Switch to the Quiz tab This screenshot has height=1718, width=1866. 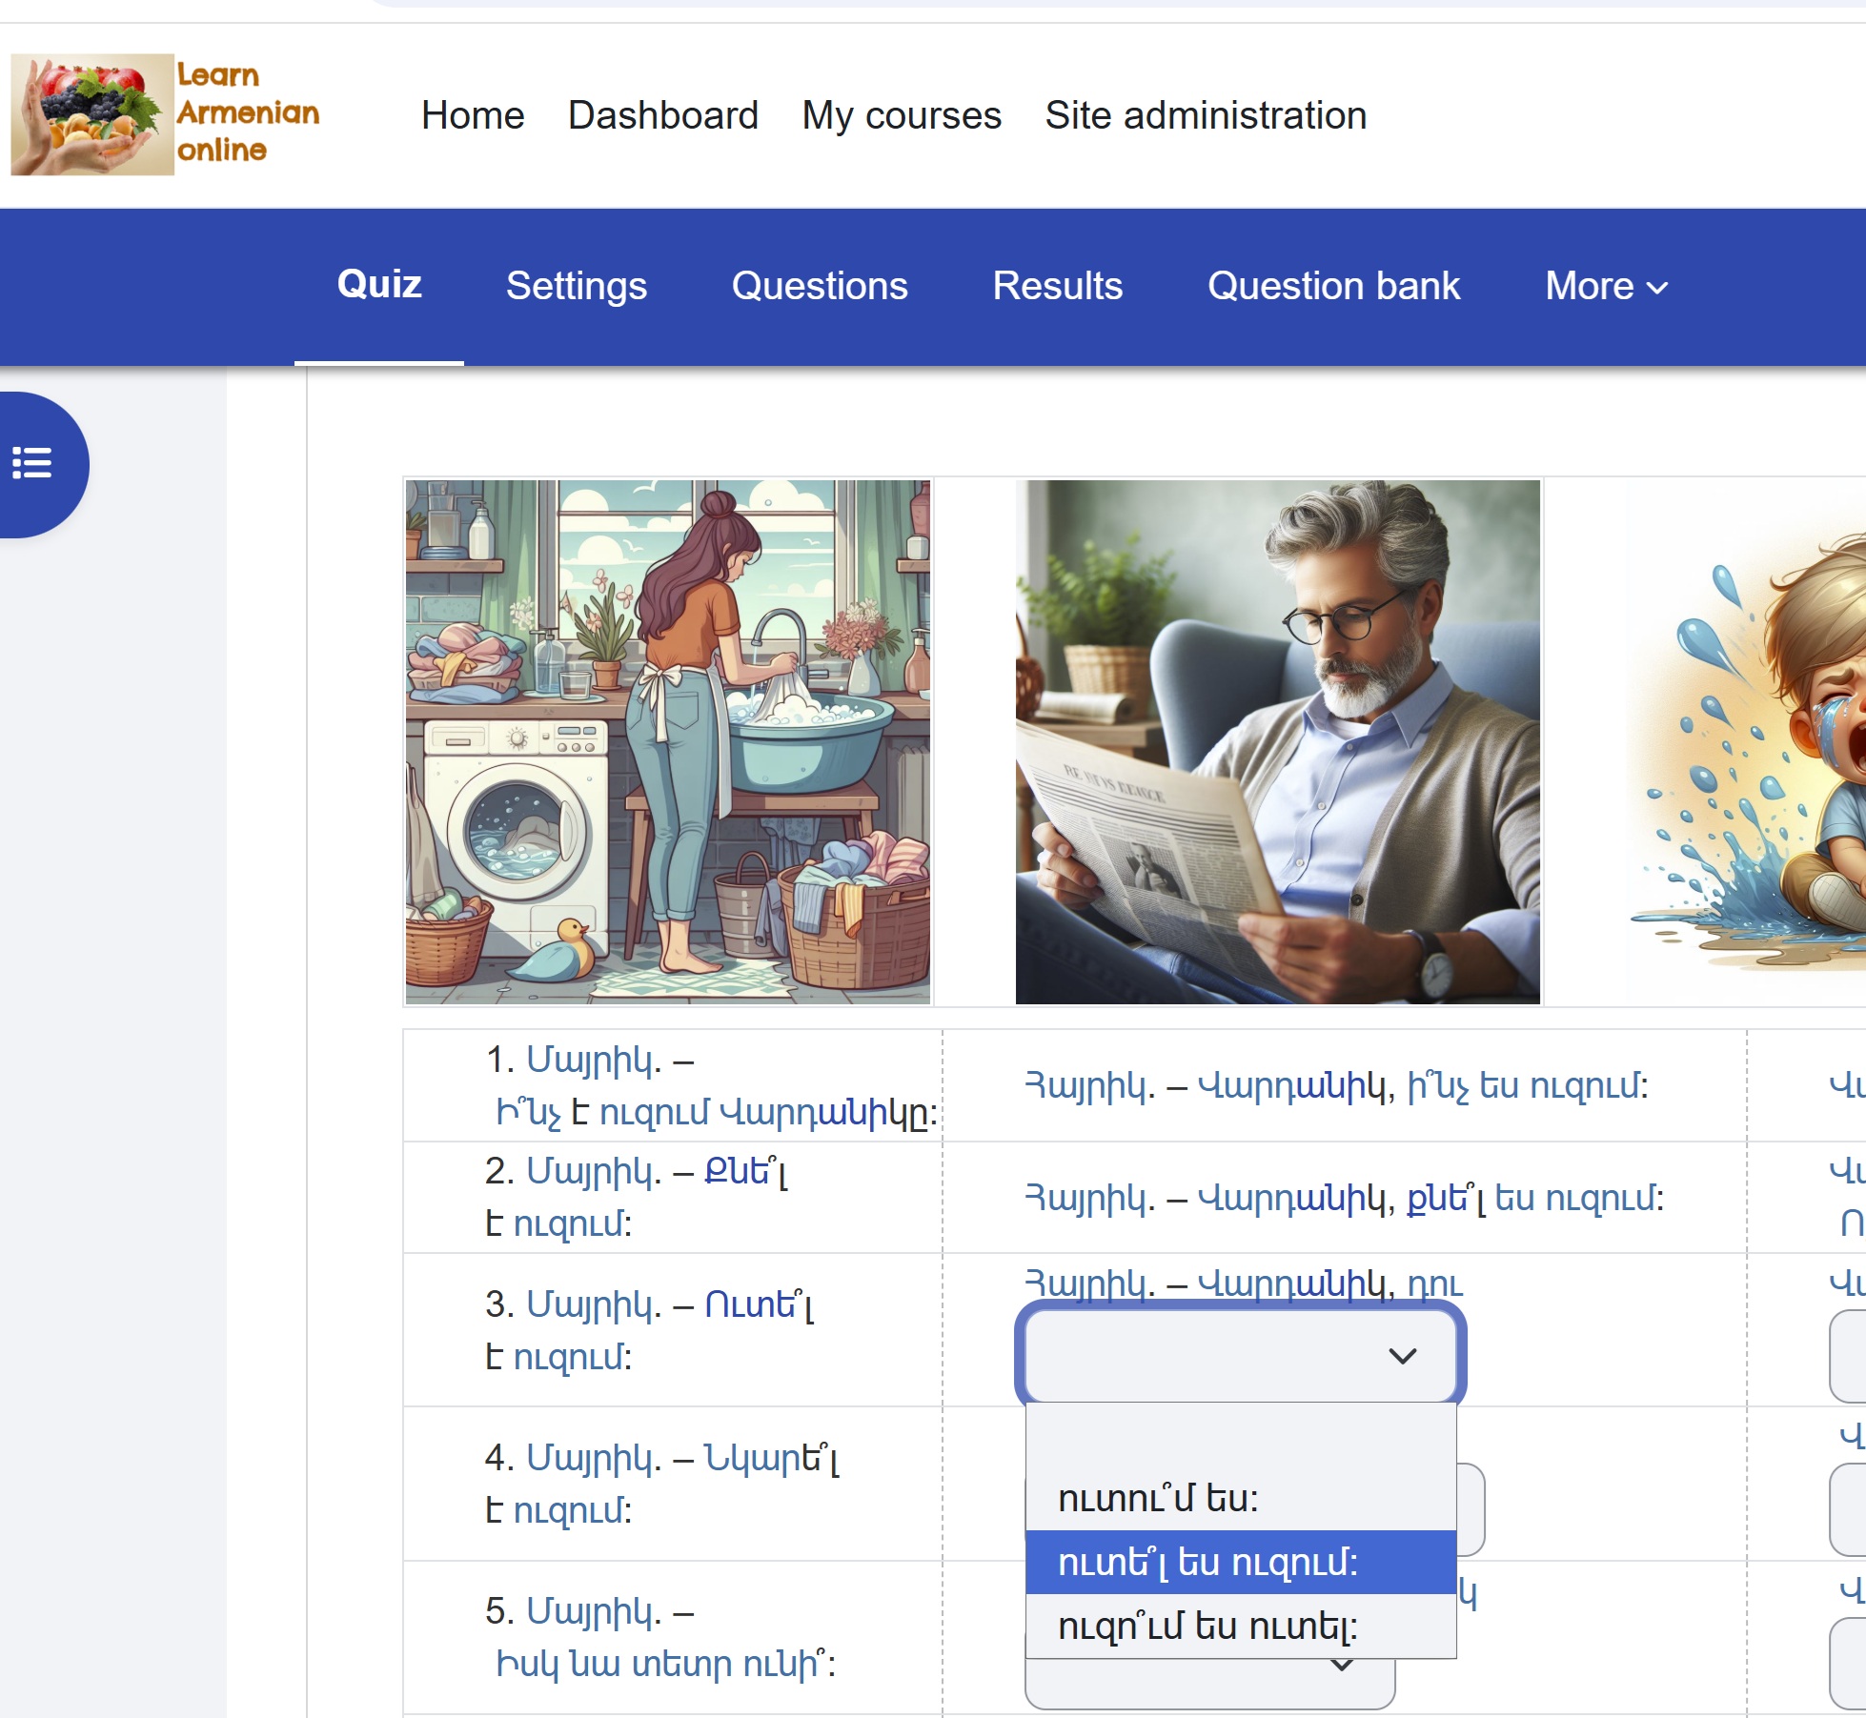(378, 285)
